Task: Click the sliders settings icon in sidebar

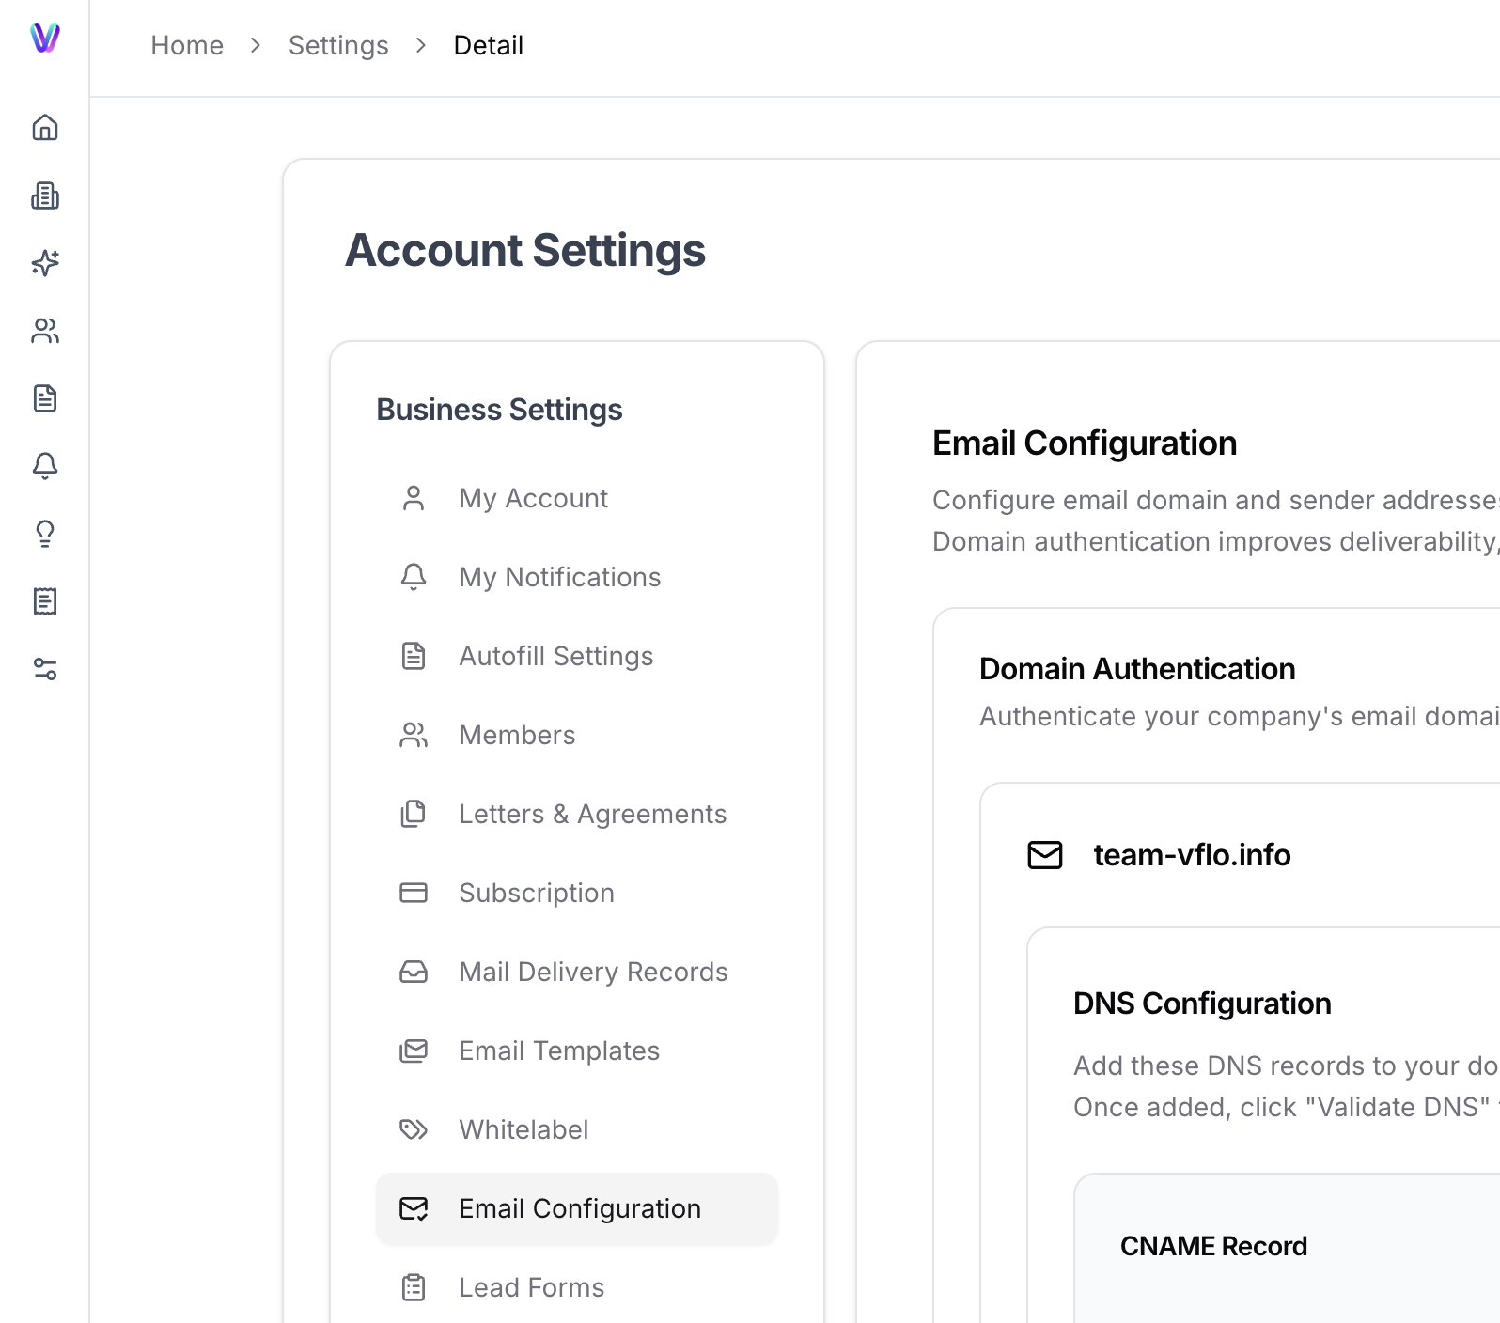Action: tap(45, 669)
